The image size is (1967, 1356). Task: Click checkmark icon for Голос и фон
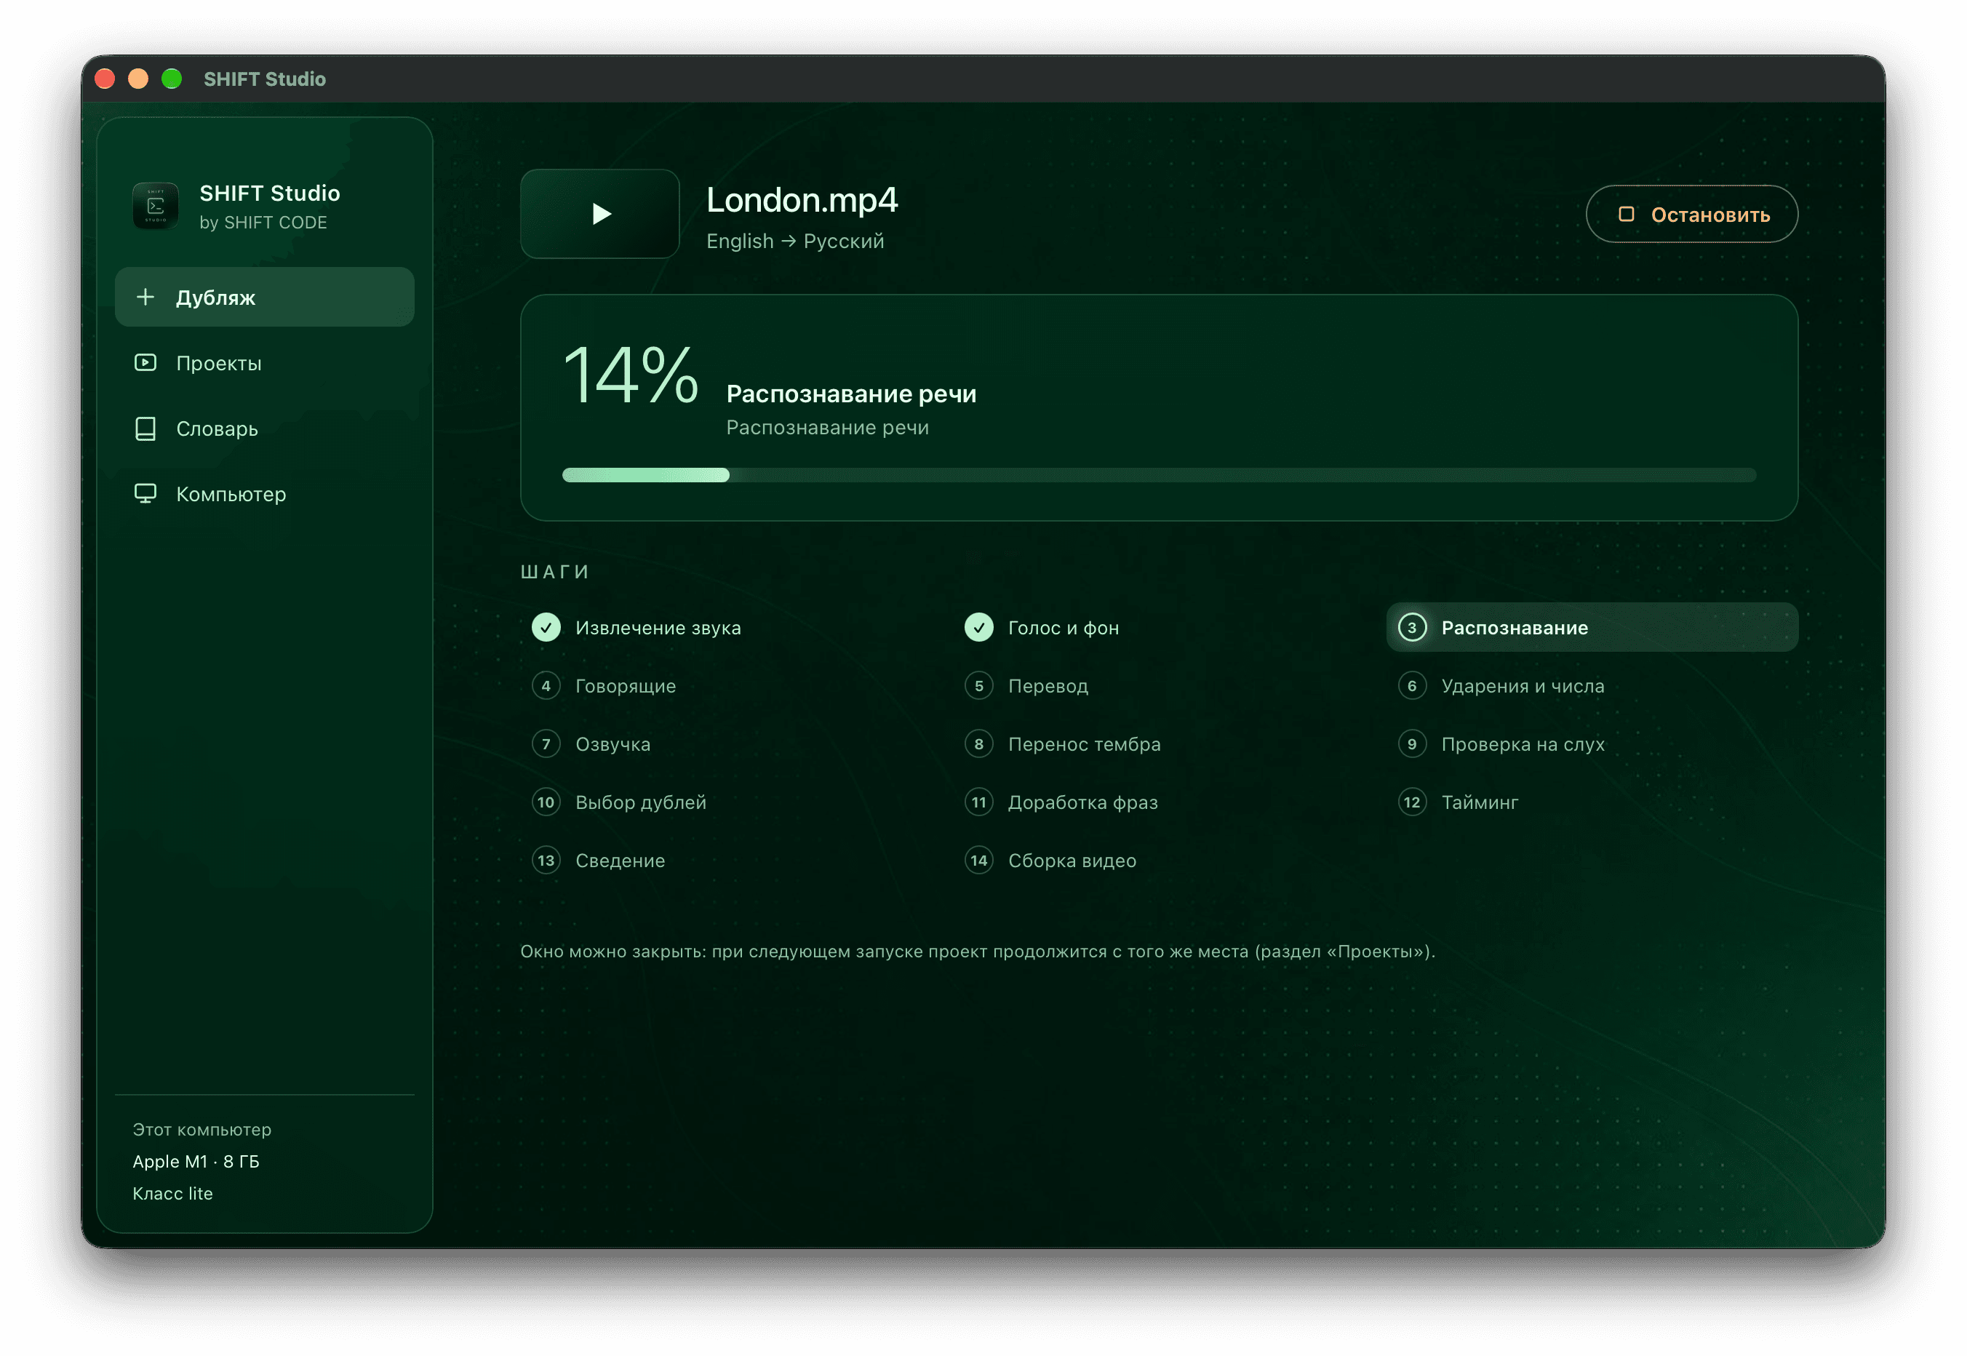pyautogui.click(x=979, y=628)
